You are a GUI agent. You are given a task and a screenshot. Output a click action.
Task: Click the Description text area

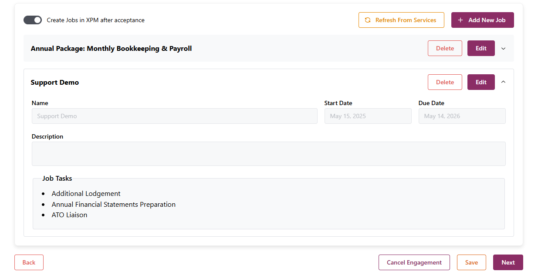click(268, 154)
